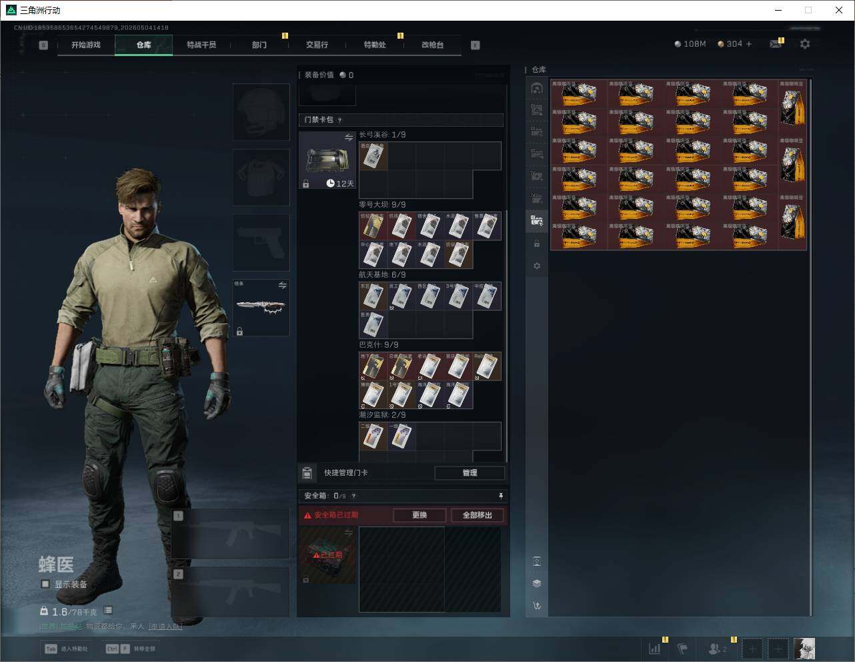Select the first keycard under 航天基地

point(373,296)
